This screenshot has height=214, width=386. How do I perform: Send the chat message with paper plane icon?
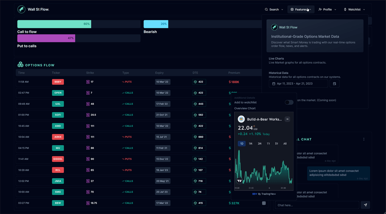point(365,205)
